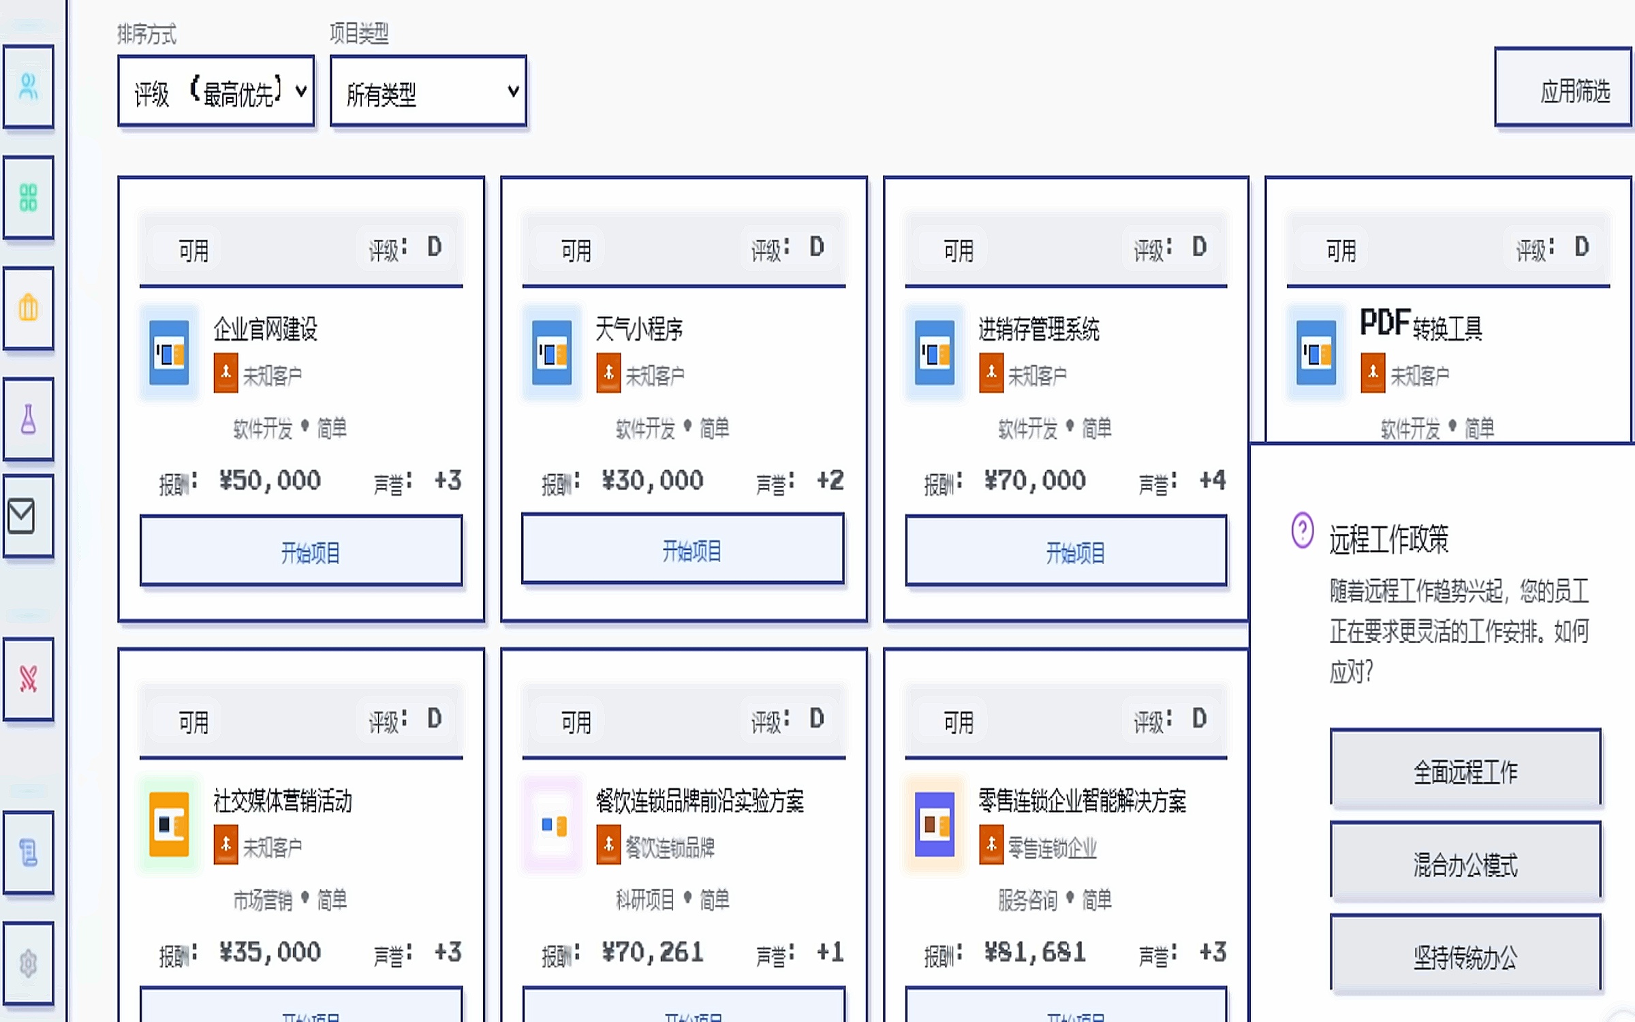Click the ¥81,681 reward value
This screenshot has height=1022, width=1635.
1035,953
